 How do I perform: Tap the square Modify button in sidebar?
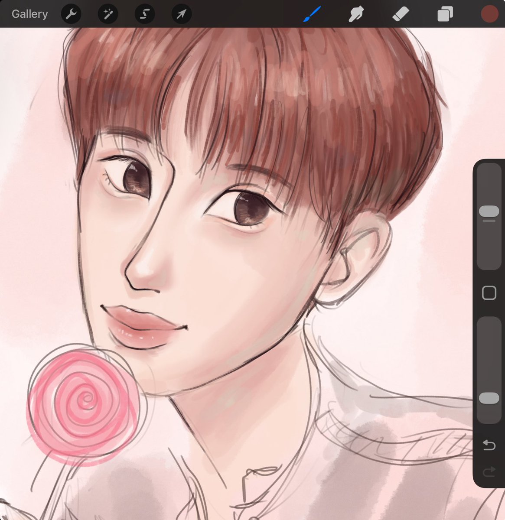click(489, 293)
